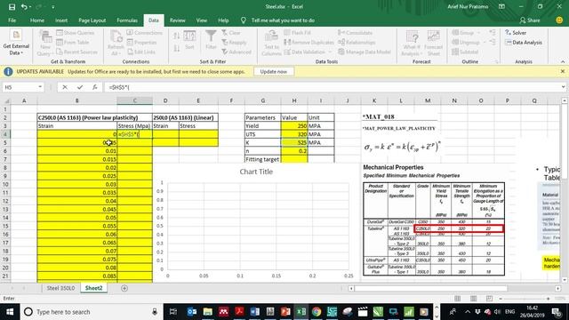Viewport: 569px width, 320px height.
Task: Switch to the Home tab
Action: pos(37,20)
